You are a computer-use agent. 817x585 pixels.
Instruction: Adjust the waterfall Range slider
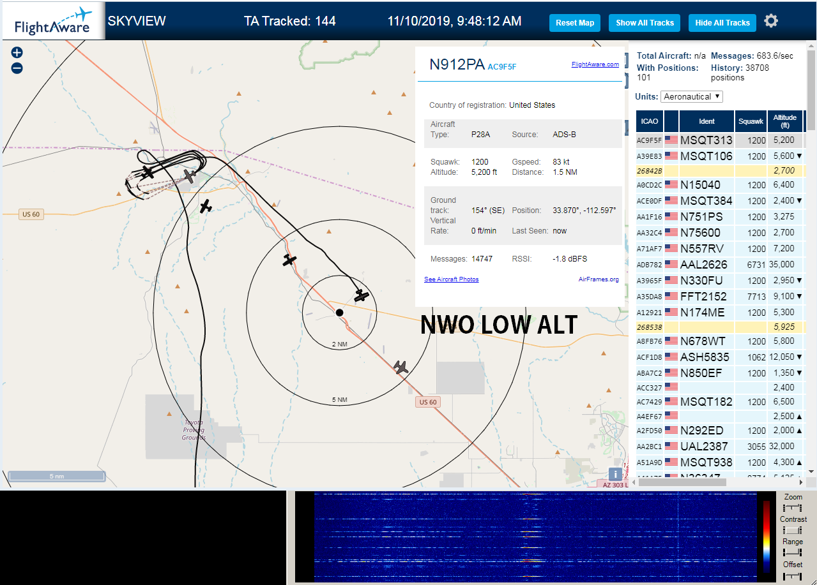(793, 552)
